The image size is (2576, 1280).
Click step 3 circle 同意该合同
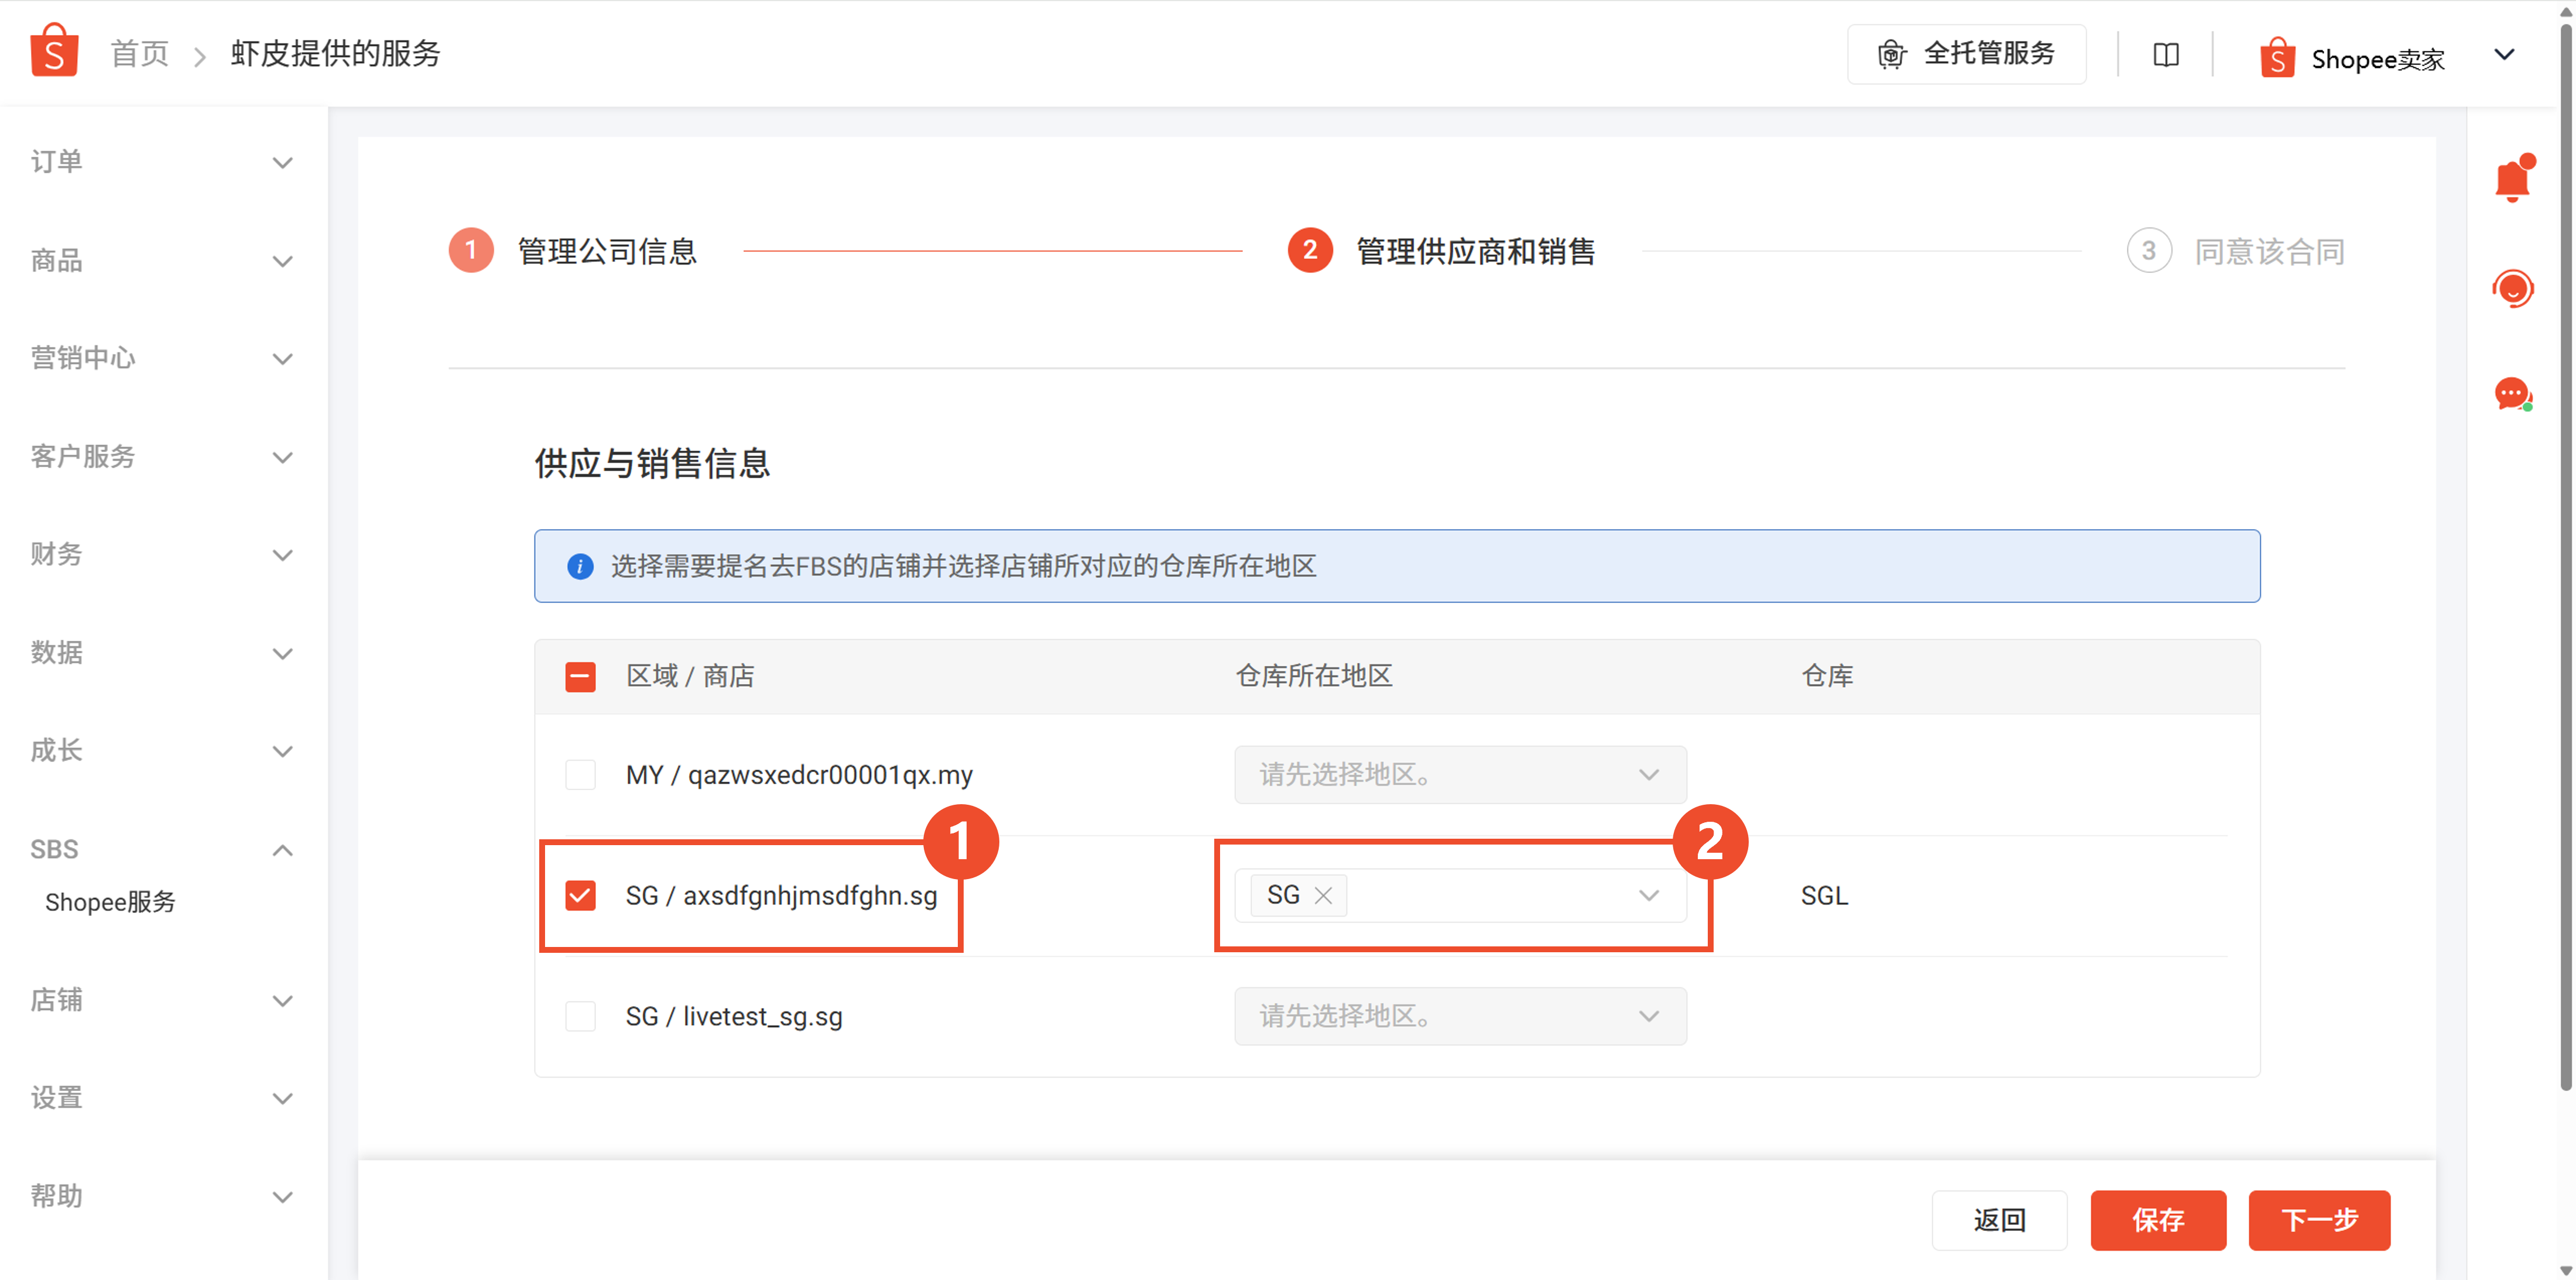point(2148,250)
